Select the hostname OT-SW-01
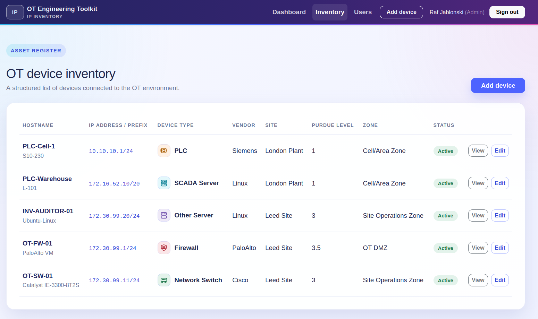Image resolution: width=538 pixels, height=319 pixels. [x=38, y=276]
